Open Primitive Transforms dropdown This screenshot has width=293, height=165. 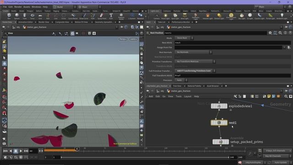pos(195,61)
